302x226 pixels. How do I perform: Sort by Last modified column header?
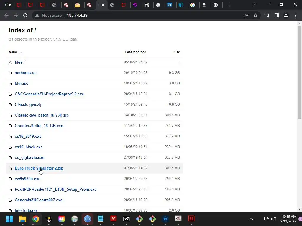click(136, 52)
